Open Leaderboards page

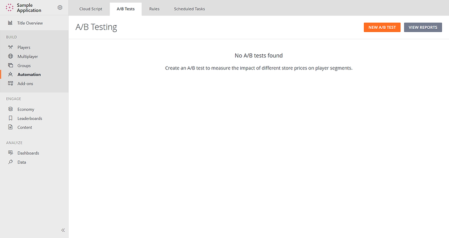30,118
